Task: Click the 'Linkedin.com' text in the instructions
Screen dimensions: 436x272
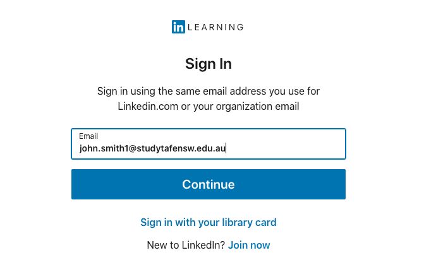Action: (x=148, y=107)
